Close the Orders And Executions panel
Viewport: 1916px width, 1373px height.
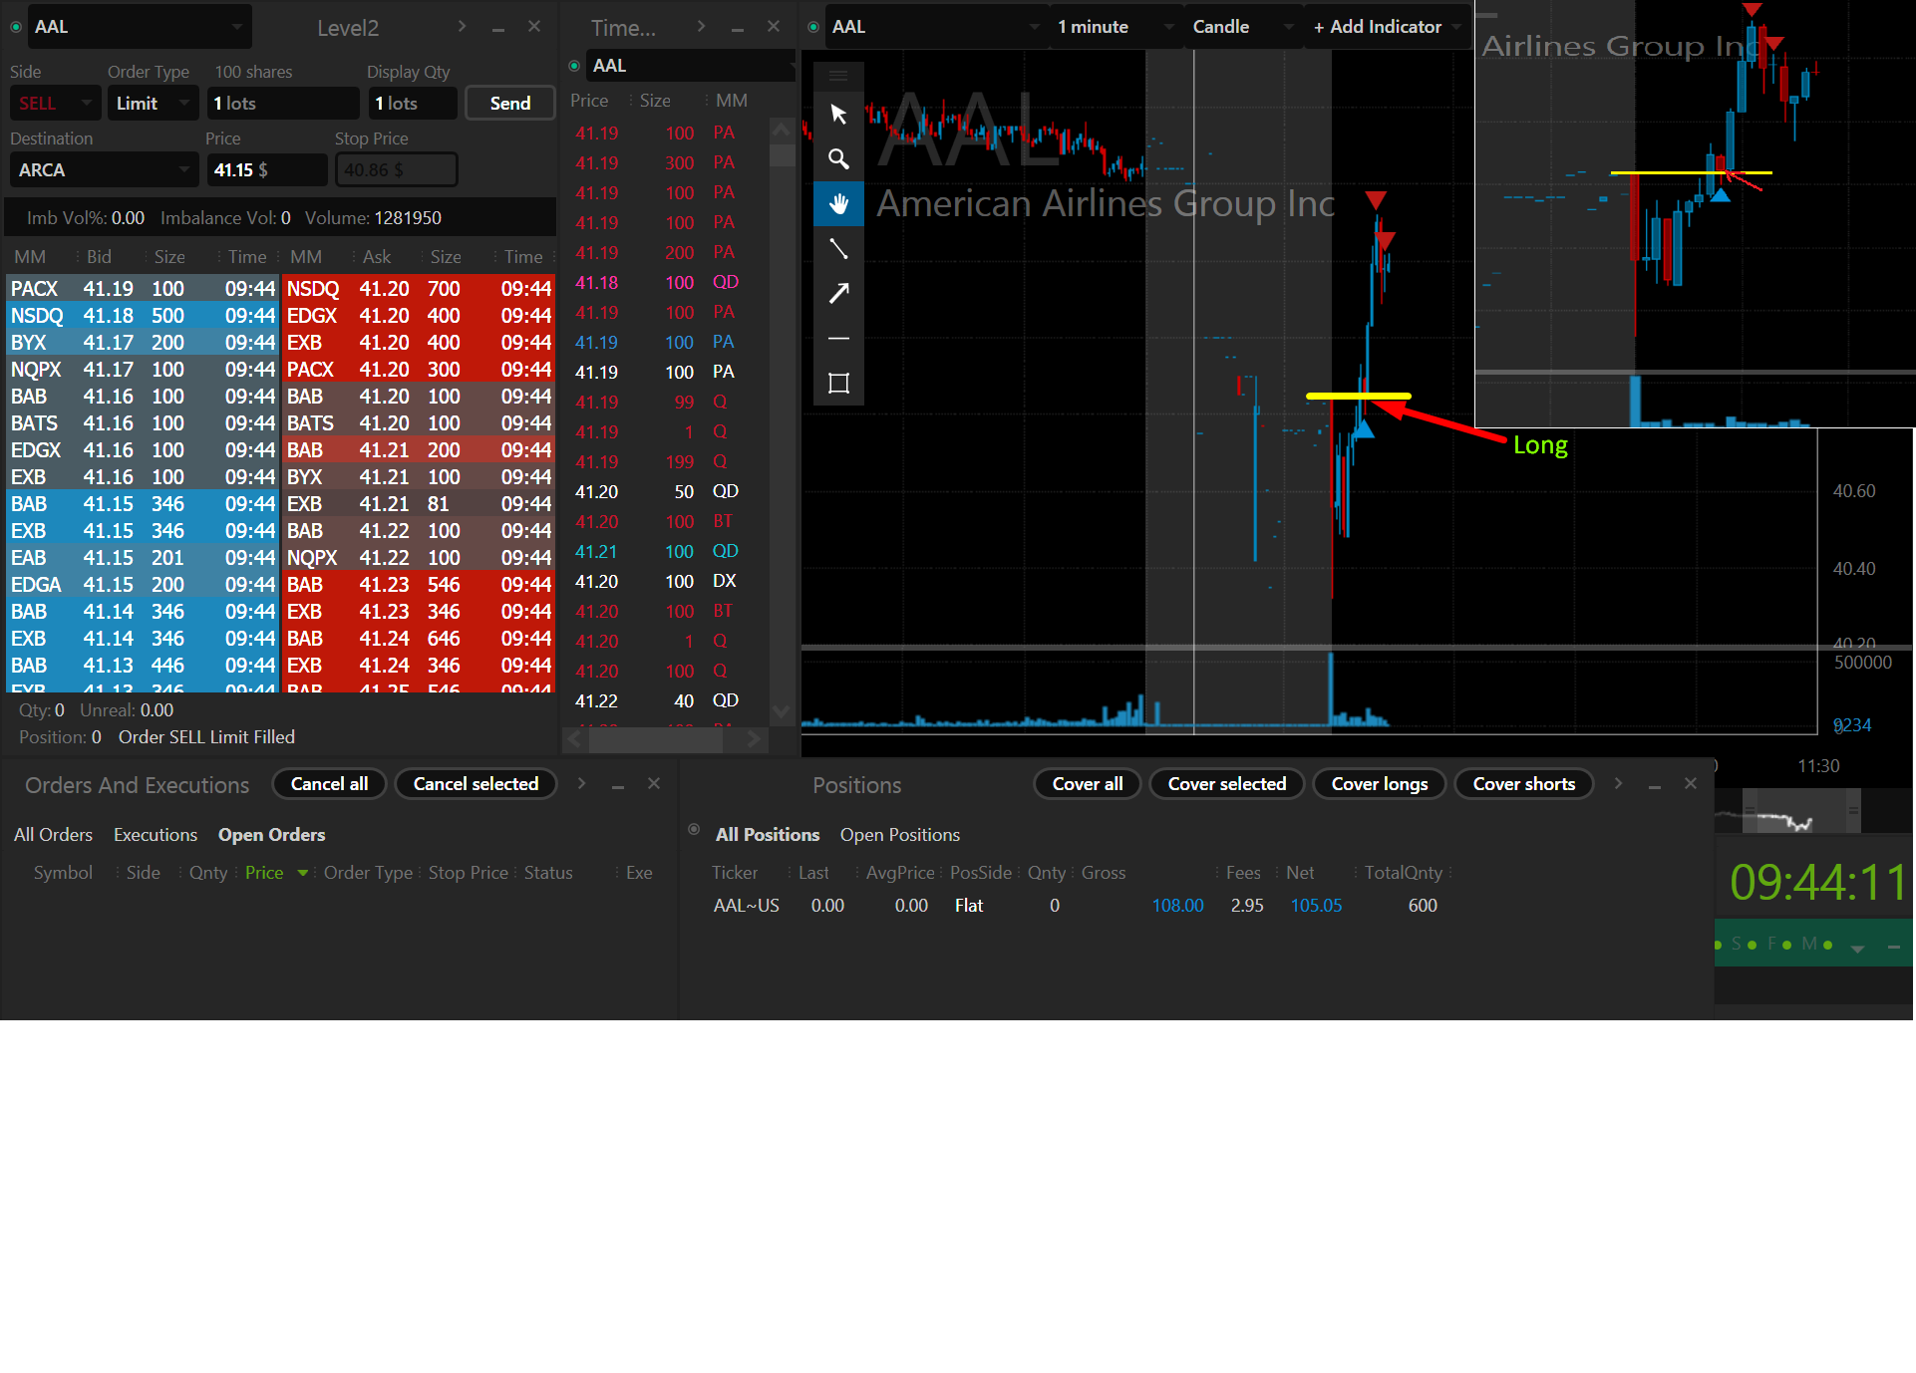pyautogui.click(x=654, y=783)
